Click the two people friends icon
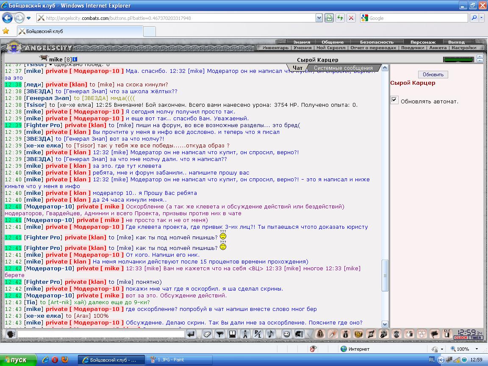Image resolution: width=488 pixels, height=366 pixels. 409,334
